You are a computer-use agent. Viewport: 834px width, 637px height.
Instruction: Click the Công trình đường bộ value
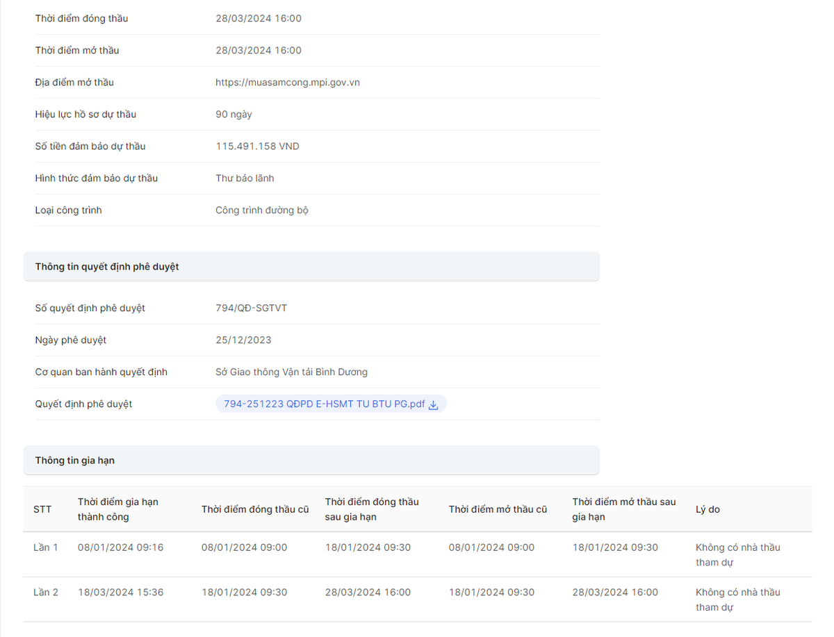(261, 210)
